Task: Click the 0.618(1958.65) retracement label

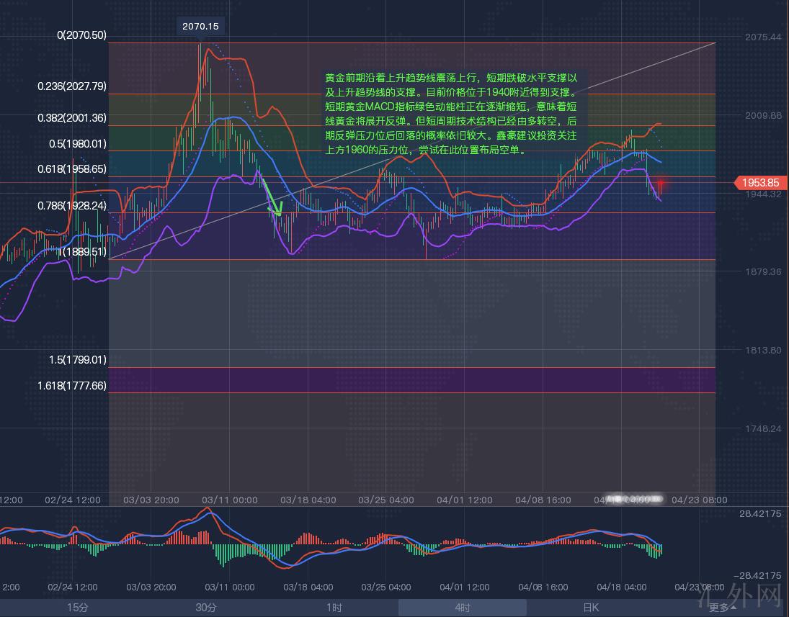Action: click(72, 168)
